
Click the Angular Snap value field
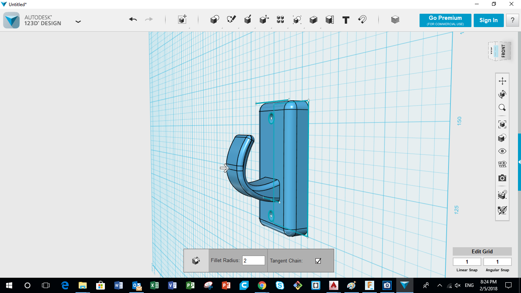point(497,262)
